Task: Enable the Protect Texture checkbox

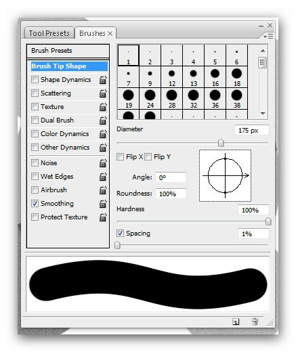Action: click(x=35, y=217)
